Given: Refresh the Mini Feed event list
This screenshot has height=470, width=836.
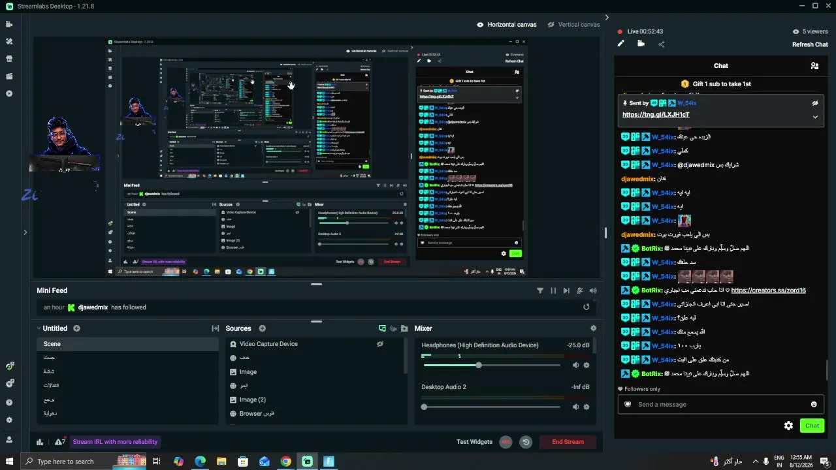Looking at the screenshot, I should pyautogui.click(x=587, y=307).
